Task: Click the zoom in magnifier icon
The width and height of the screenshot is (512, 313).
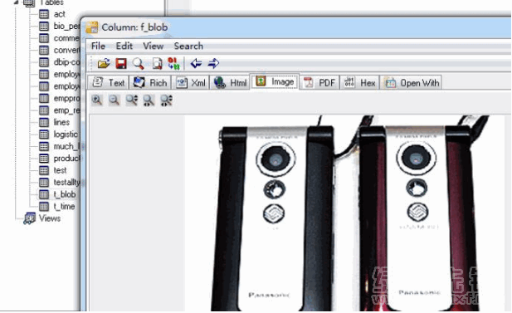Action: click(96, 100)
